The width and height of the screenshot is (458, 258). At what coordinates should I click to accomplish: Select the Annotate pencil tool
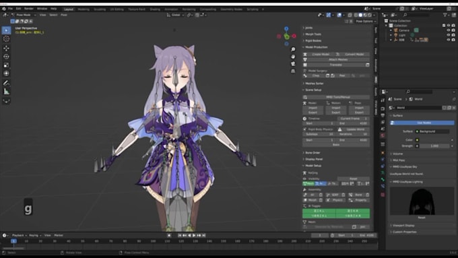point(6,83)
